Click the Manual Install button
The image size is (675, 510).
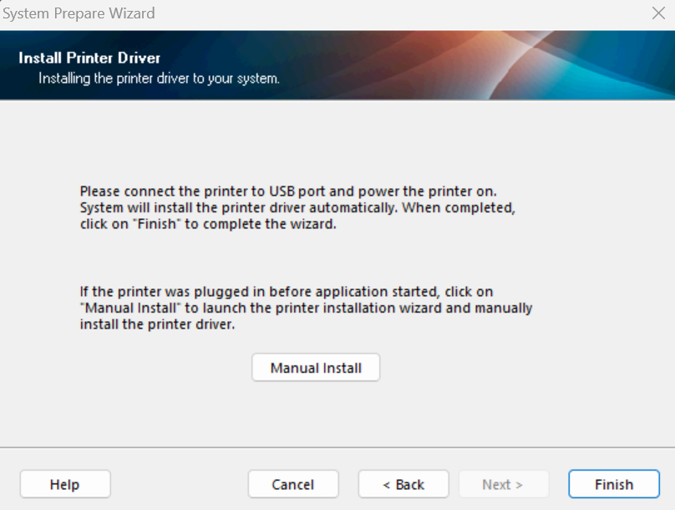[x=316, y=368]
